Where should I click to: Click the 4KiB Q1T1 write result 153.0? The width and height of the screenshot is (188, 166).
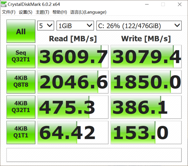(x=146, y=133)
